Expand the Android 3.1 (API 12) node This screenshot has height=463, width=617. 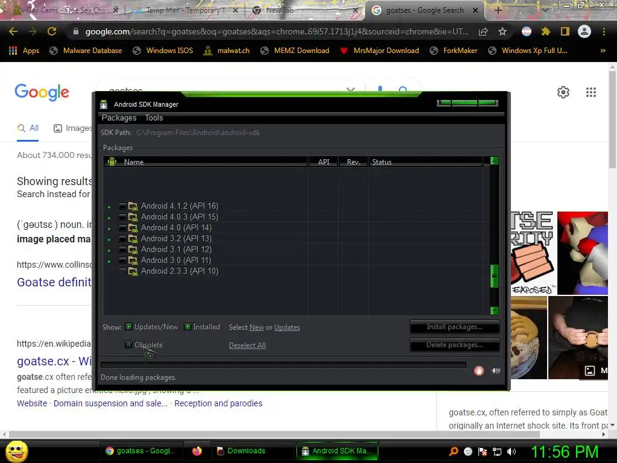109,250
